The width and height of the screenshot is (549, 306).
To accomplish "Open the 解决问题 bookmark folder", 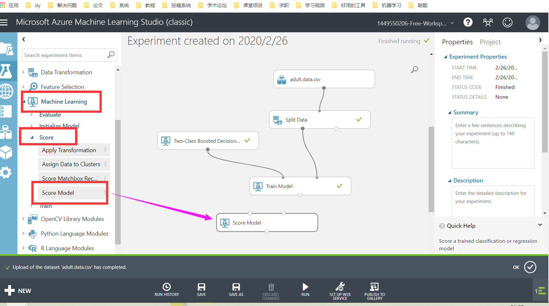I will (63, 6).
